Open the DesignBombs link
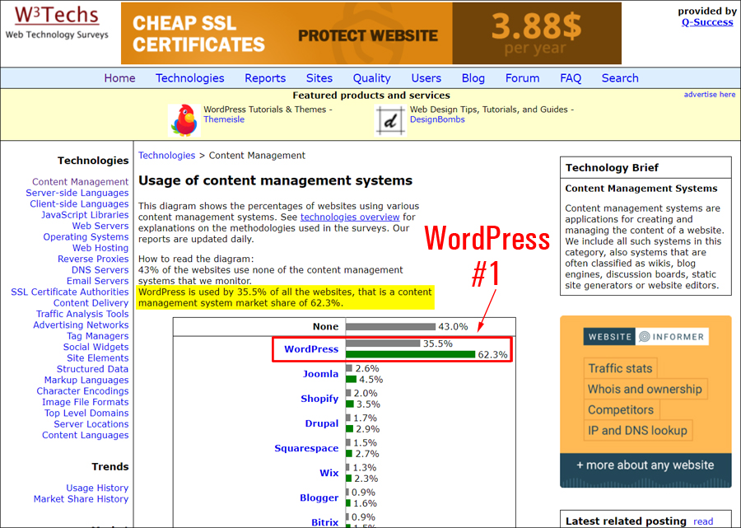741x528 pixels. click(437, 119)
